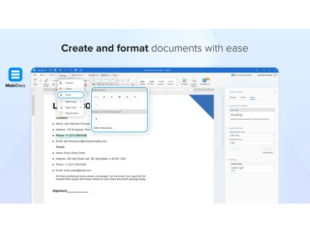The image size is (310, 233).
Task: Open the Translate tool
Action: coord(185,81)
